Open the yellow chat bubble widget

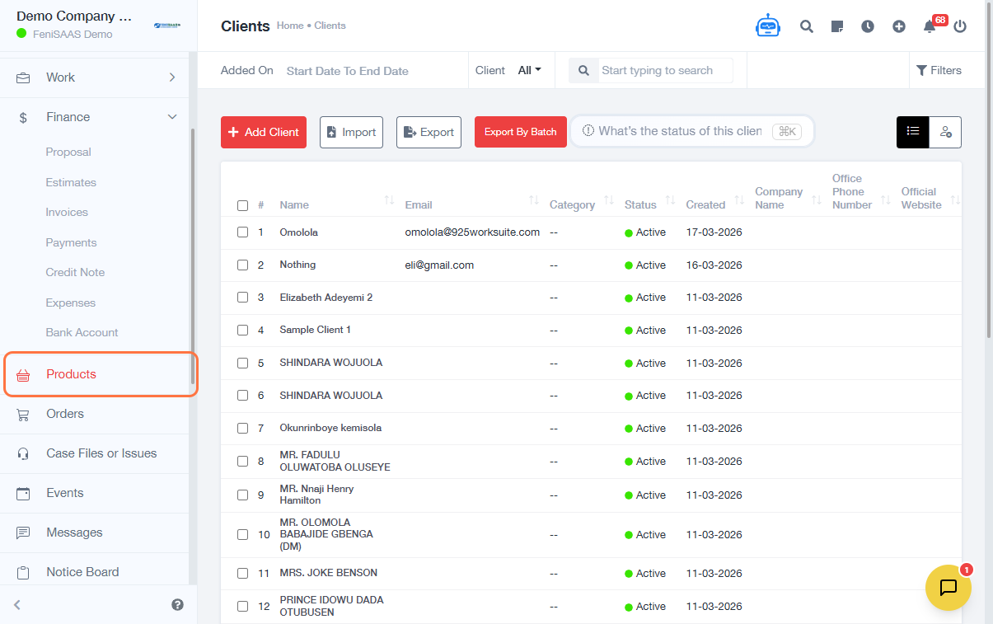pos(948,587)
